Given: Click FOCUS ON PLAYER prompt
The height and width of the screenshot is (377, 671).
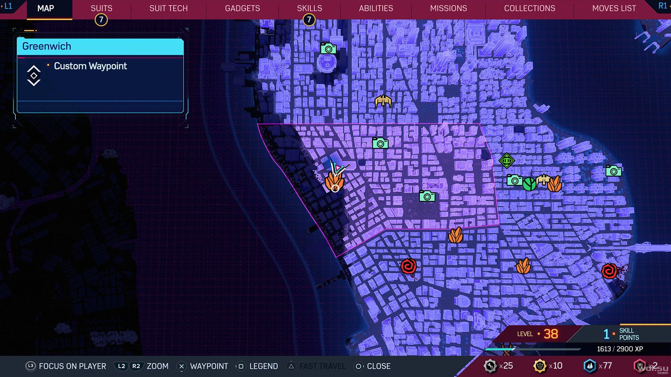Looking at the screenshot, I should click(66, 366).
